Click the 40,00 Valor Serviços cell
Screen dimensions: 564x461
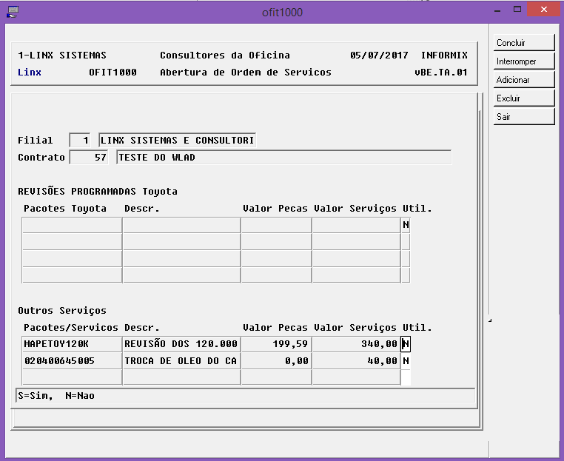356,360
